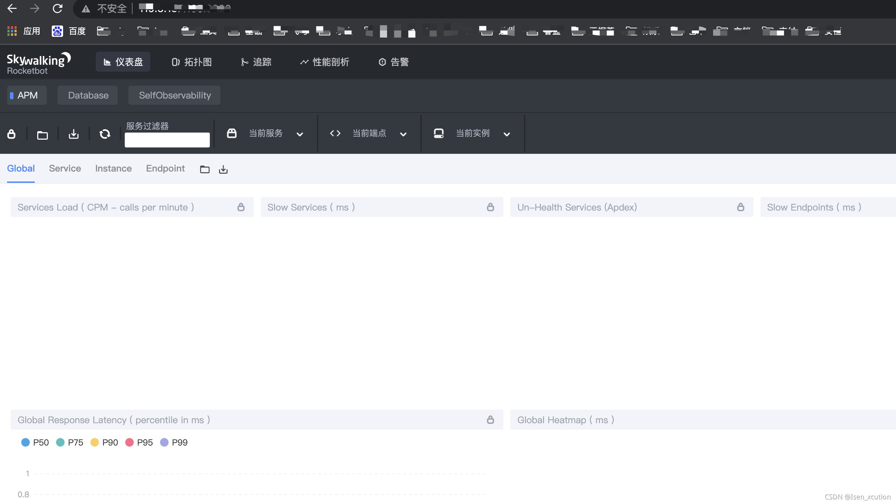Select the SelfObservability dashboard button
Image resolution: width=896 pixels, height=504 pixels.
coord(175,95)
